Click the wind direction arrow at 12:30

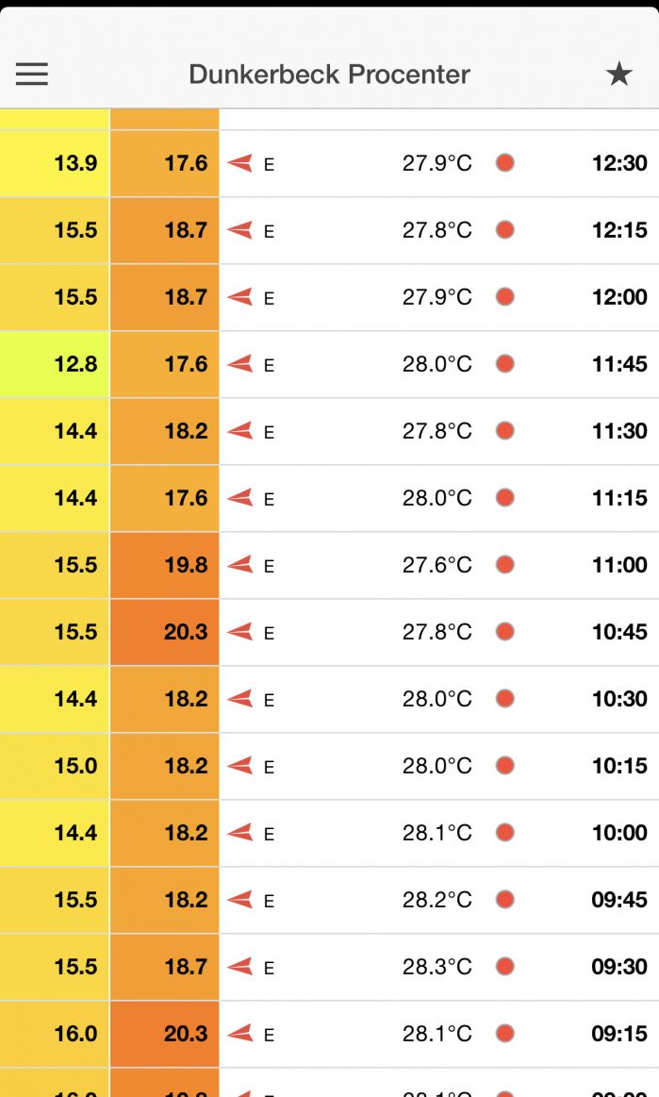[239, 163]
